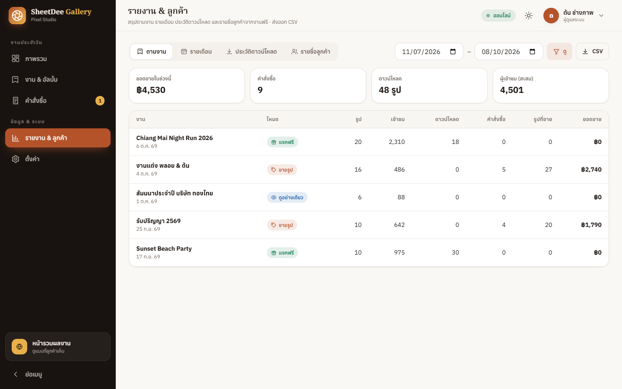
Task: Export data with CSV button
Action: point(592,51)
